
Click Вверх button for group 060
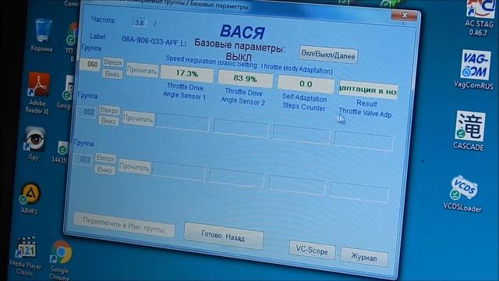coord(113,62)
